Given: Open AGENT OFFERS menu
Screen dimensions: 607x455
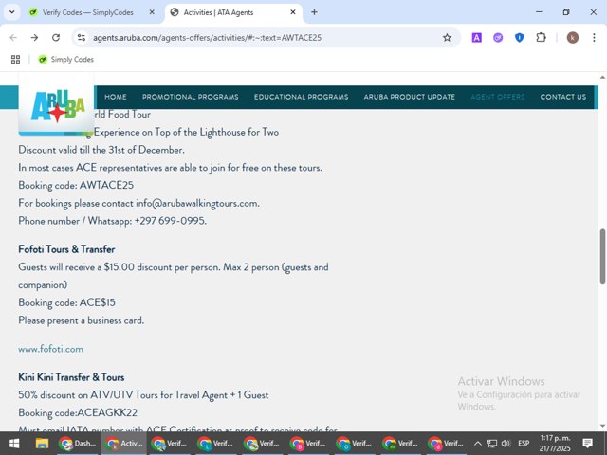Looking at the screenshot, I should (x=498, y=97).
